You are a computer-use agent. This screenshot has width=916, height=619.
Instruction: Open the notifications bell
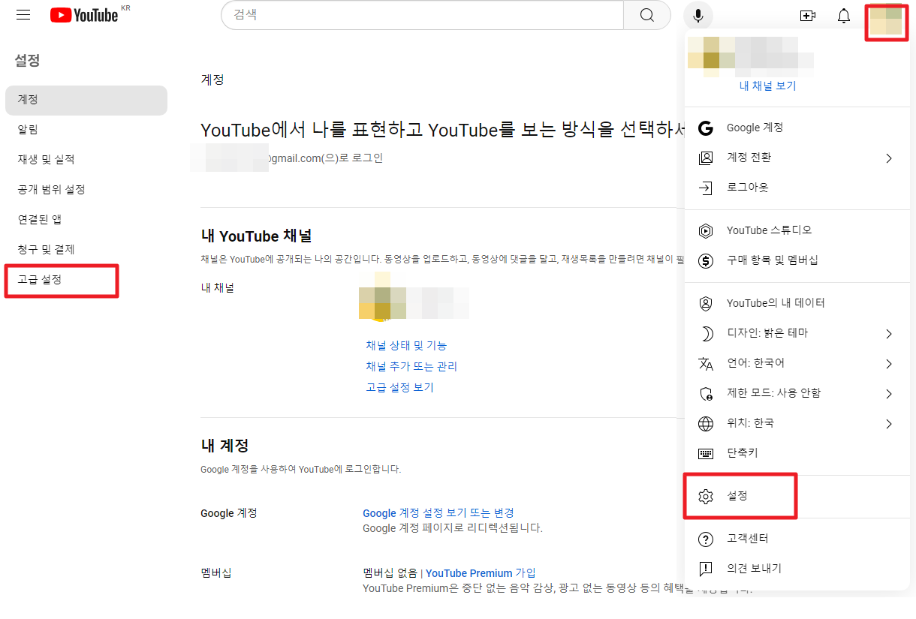tap(844, 16)
